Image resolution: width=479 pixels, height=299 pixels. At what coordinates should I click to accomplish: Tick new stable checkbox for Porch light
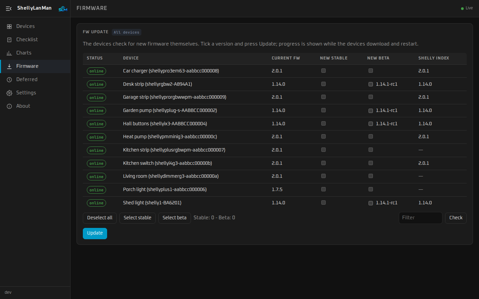[323, 189]
